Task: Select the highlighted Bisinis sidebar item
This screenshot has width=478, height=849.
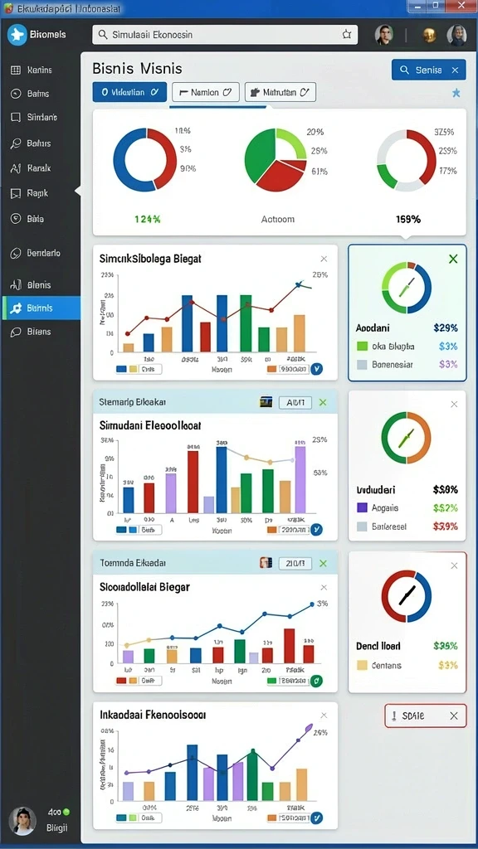Action: 41,308
